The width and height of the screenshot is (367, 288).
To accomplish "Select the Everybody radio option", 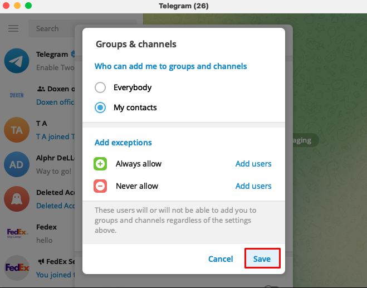I will click(x=100, y=87).
